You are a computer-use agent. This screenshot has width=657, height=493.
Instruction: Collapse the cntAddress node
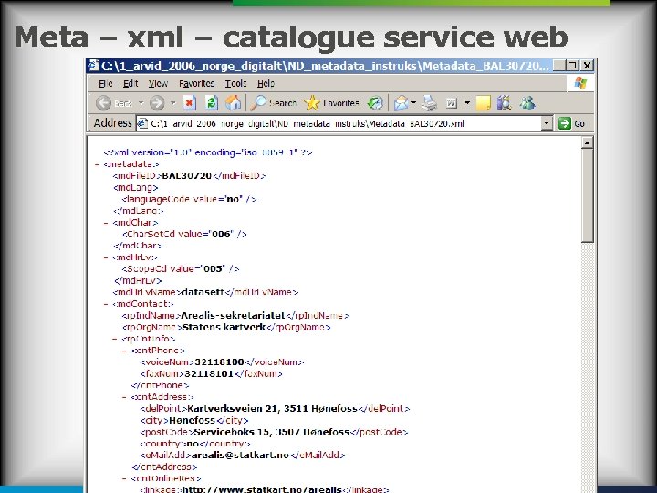point(124,397)
